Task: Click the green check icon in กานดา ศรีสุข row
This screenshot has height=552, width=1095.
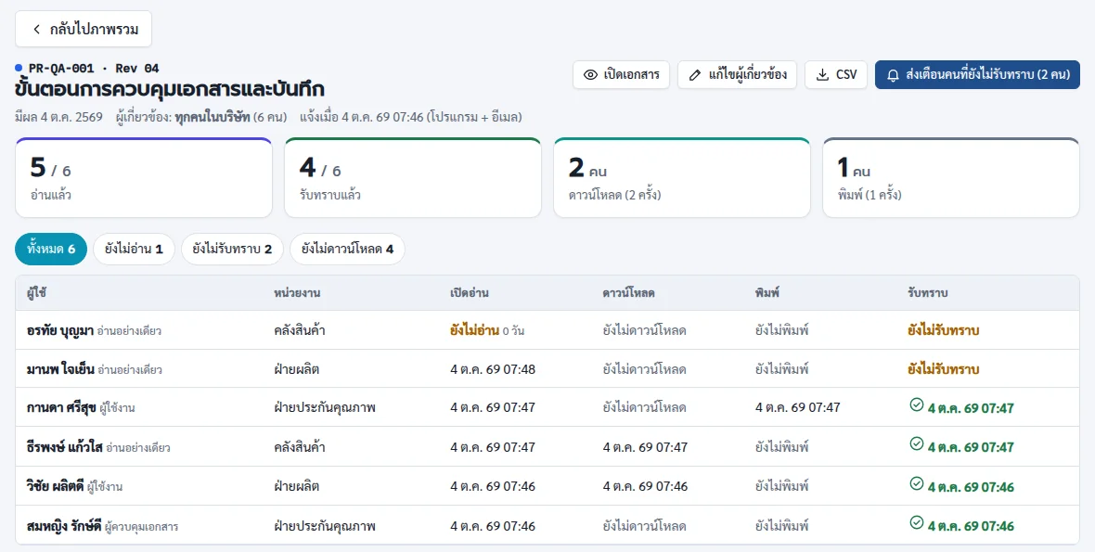Action: (x=917, y=404)
